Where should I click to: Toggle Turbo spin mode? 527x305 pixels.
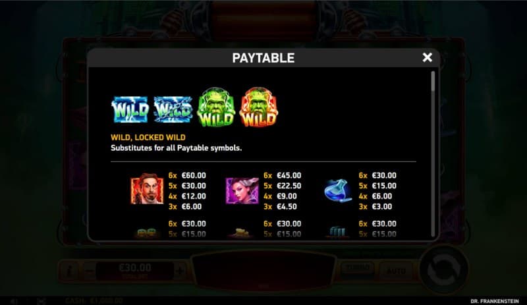point(358,269)
